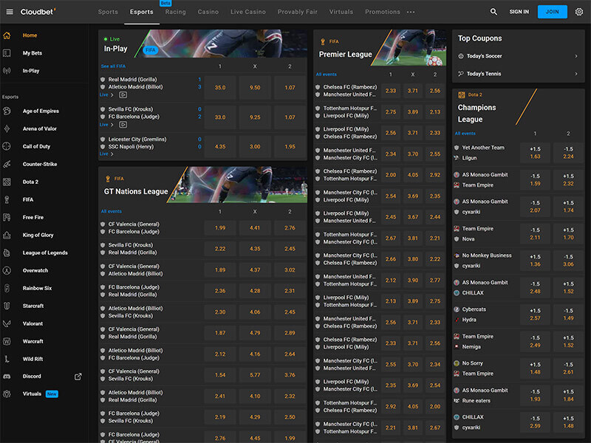Select the King of Glory icon
This screenshot has width=591, height=443.
7,235
